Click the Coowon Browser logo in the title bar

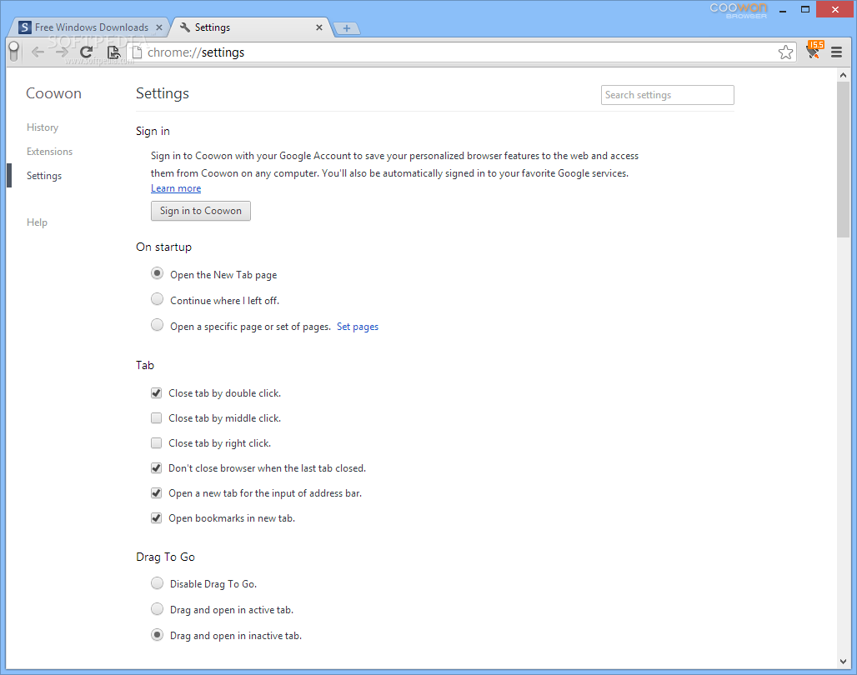pyautogui.click(x=739, y=10)
